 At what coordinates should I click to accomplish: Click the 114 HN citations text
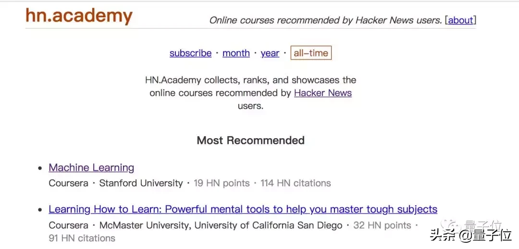tap(296, 183)
